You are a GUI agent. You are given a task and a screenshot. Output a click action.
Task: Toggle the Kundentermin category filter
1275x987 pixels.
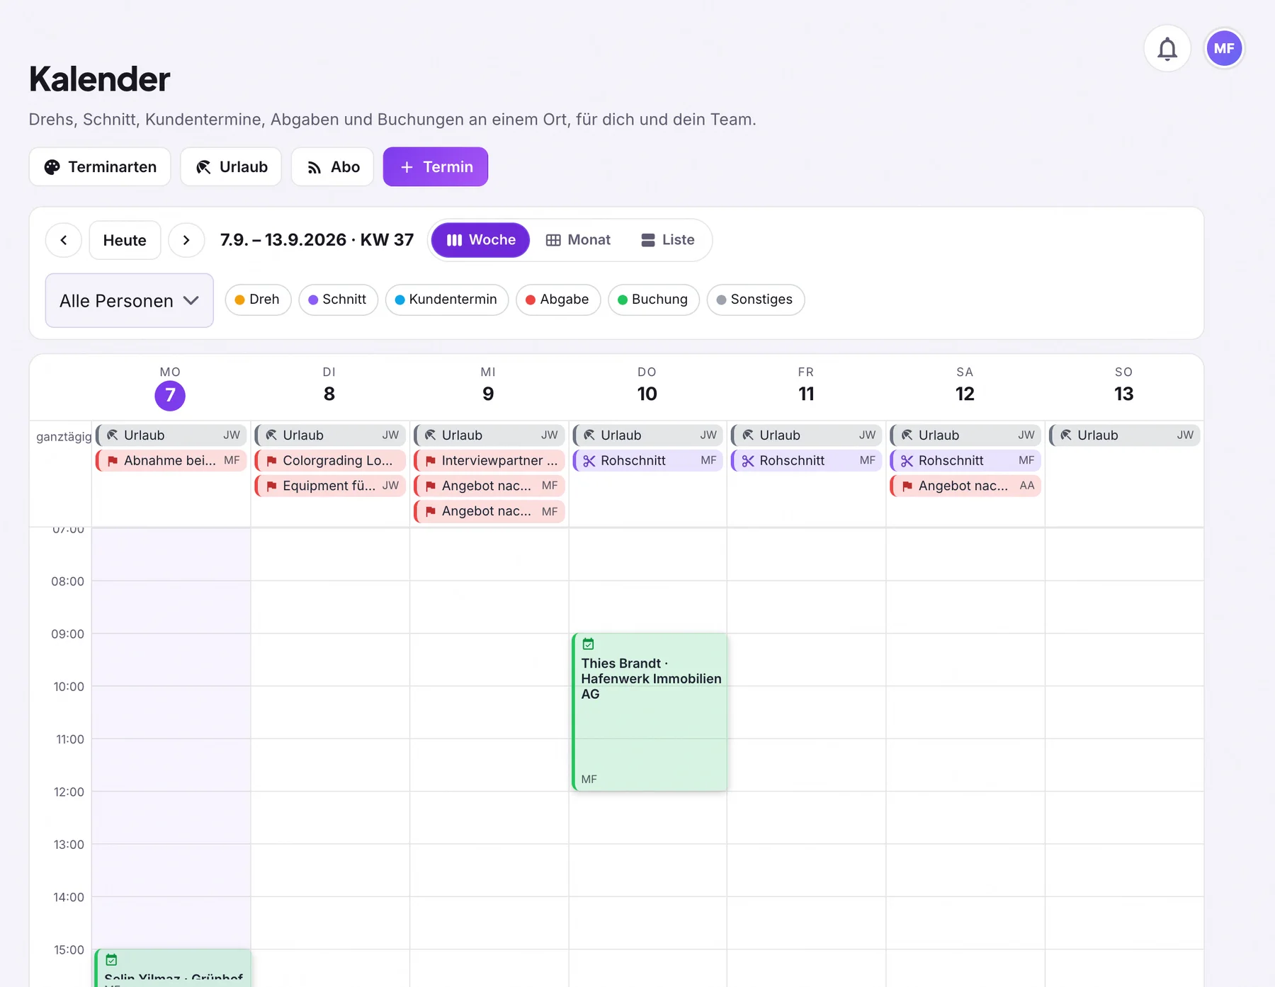click(447, 299)
